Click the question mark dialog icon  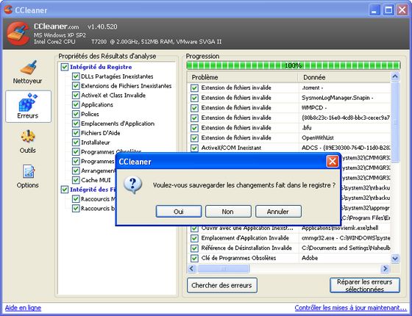(133, 185)
